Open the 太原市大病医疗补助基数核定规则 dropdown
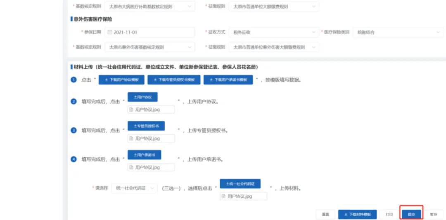446x220 pixels. coord(149,7)
